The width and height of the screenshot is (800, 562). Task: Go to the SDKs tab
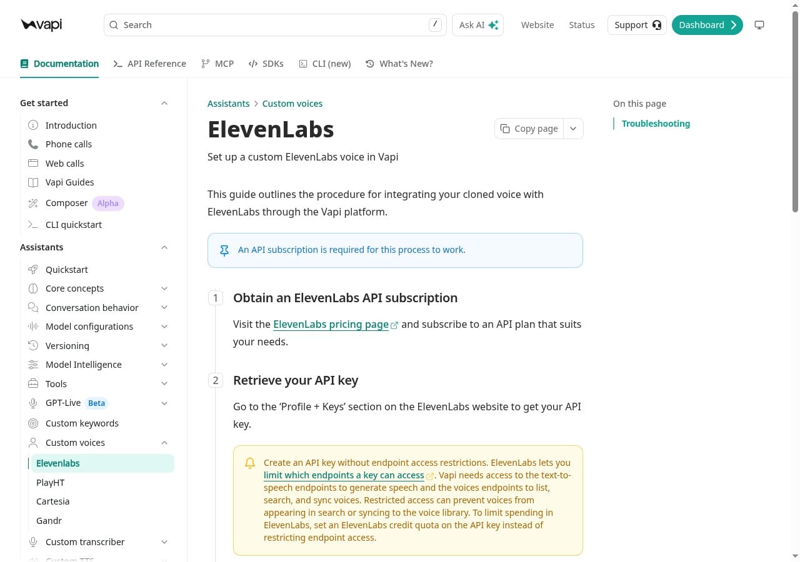266,64
